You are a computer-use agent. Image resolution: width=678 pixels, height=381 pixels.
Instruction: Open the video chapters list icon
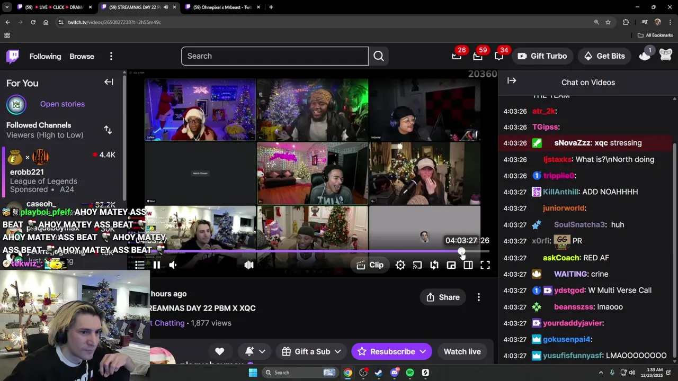(x=139, y=265)
